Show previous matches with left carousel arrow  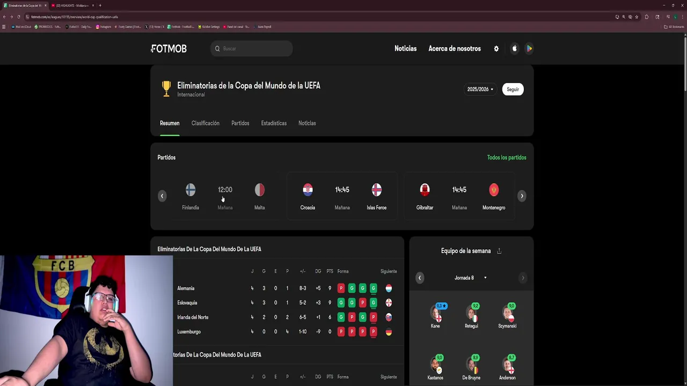point(162,196)
